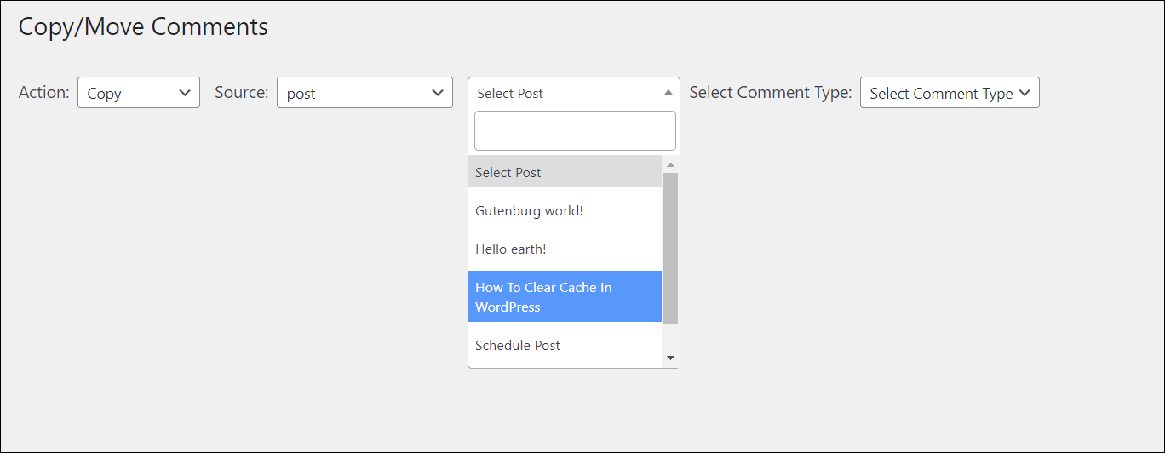Click the post list scroll-up arrow
Image resolution: width=1165 pixels, height=453 pixels.
point(670,164)
